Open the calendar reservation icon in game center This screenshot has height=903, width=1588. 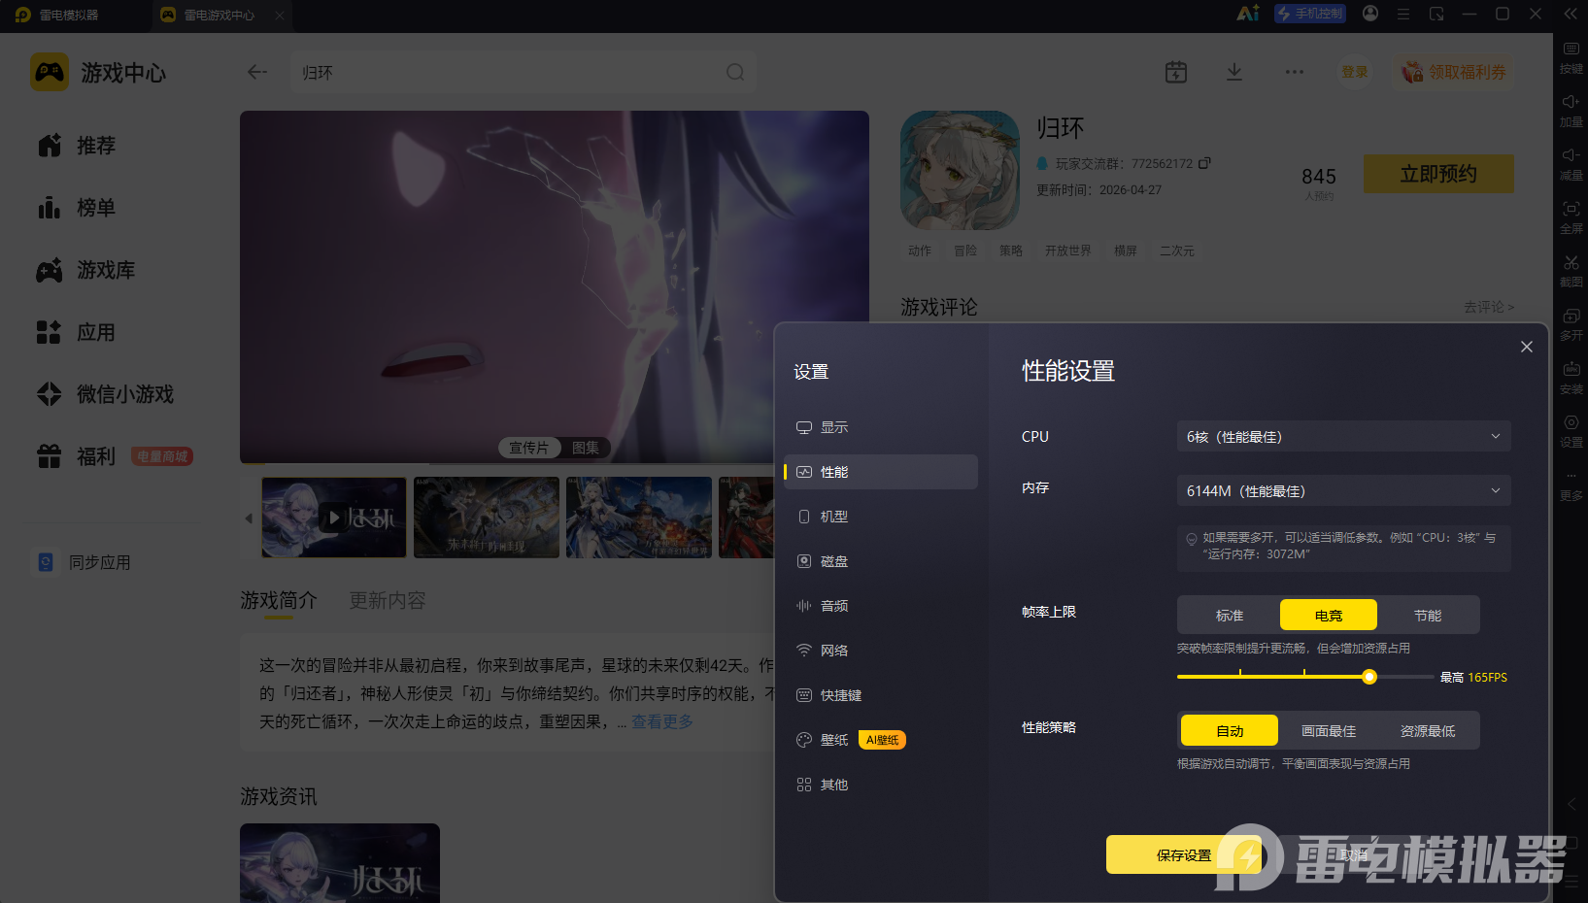point(1176,72)
